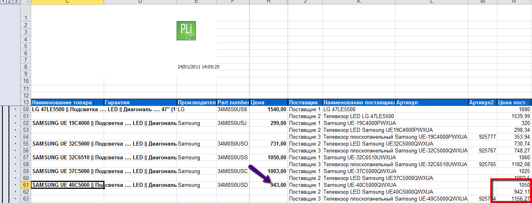This screenshot has width=532, height=203.
Task: Click supplier name 'Телевизор LED Samsung UE32C5000QWXUA'
Action: coord(379,144)
